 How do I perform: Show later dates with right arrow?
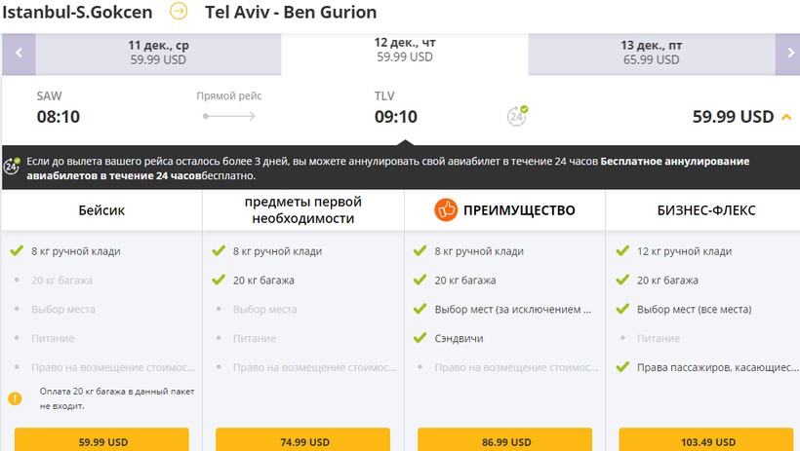[788, 55]
